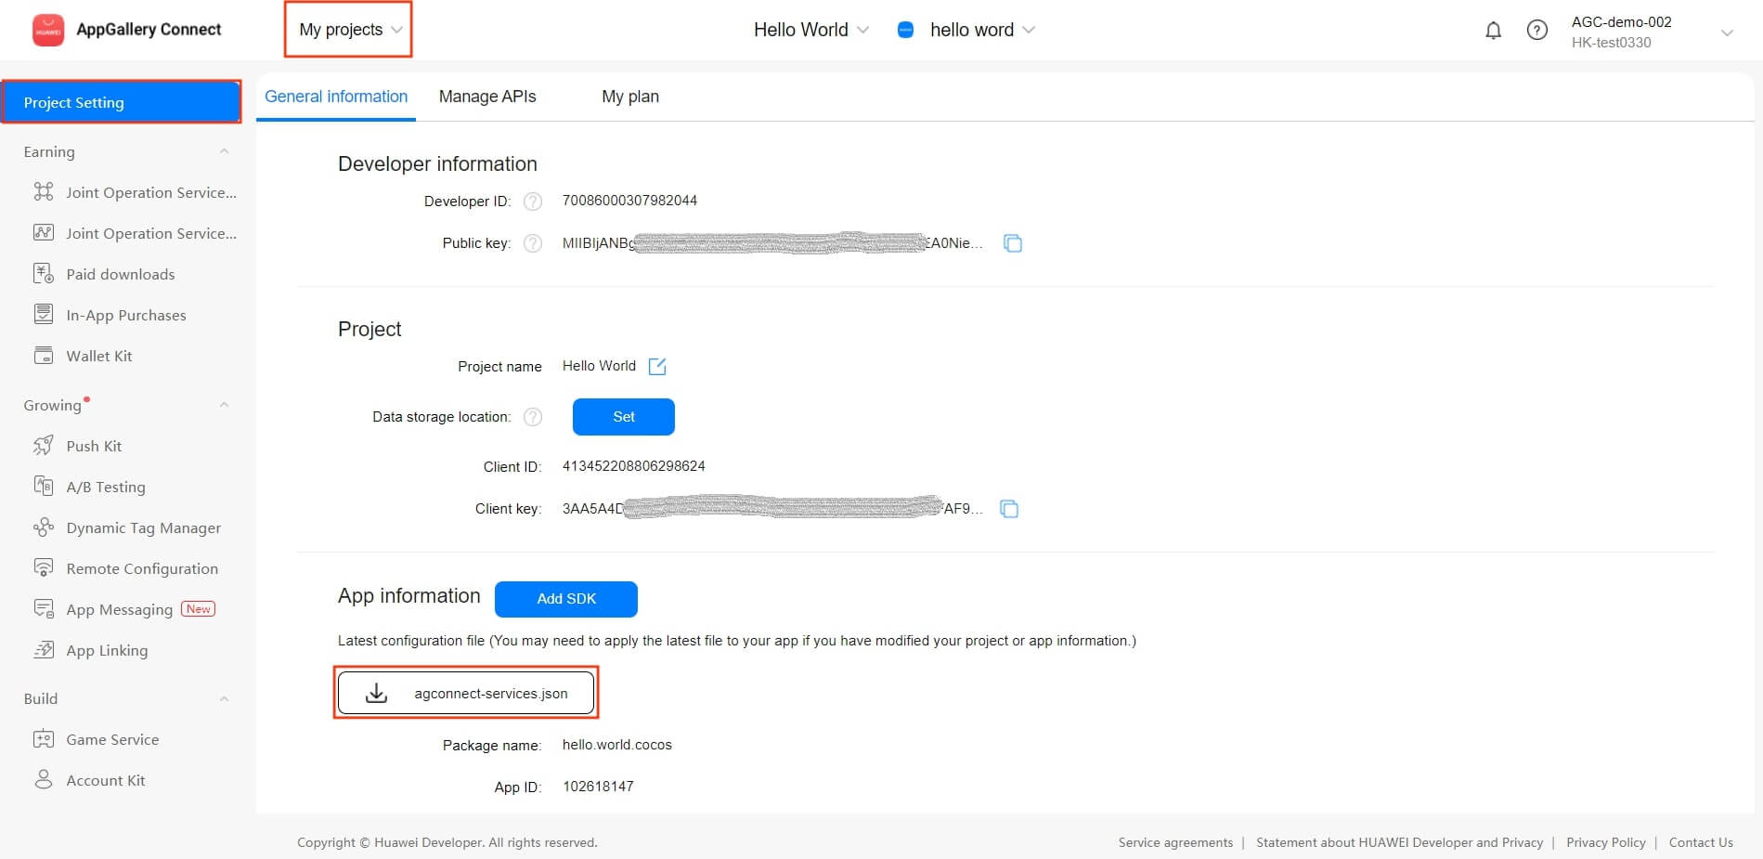This screenshot has height=859, width=1763.
Task: Click the Data storage location help icon
Action: point(533,417)
